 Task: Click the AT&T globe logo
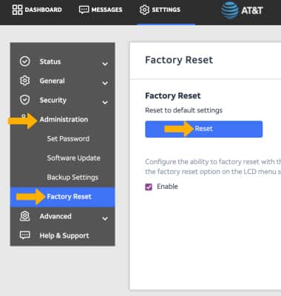[230, 10]
